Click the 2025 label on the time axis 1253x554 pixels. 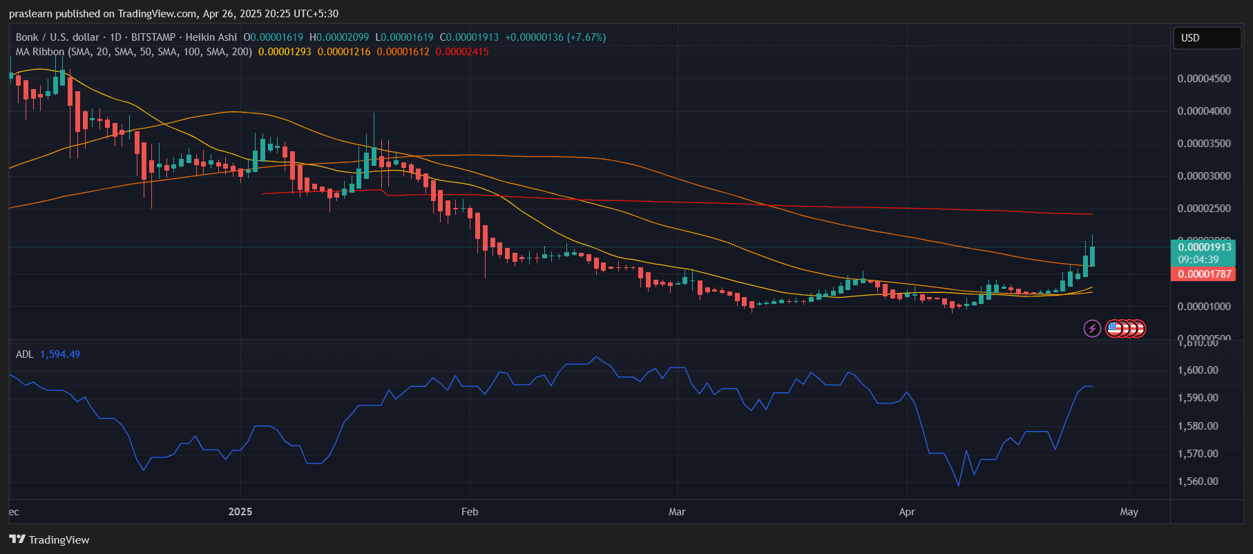pyautogui.click(x=240, y=512)
